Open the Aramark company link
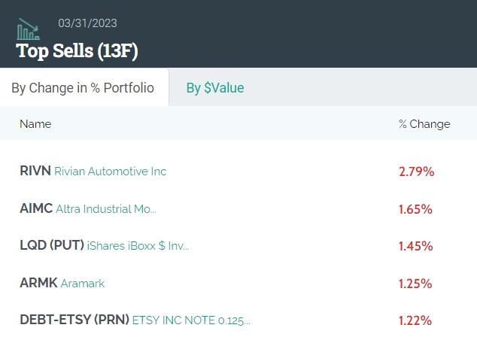Image resolution: width=477 pixels, height=346 pixels. pos(83,284)
